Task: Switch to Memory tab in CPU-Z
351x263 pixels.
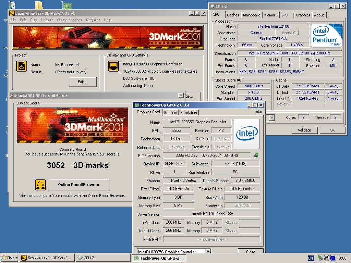Action: [271, 15]
